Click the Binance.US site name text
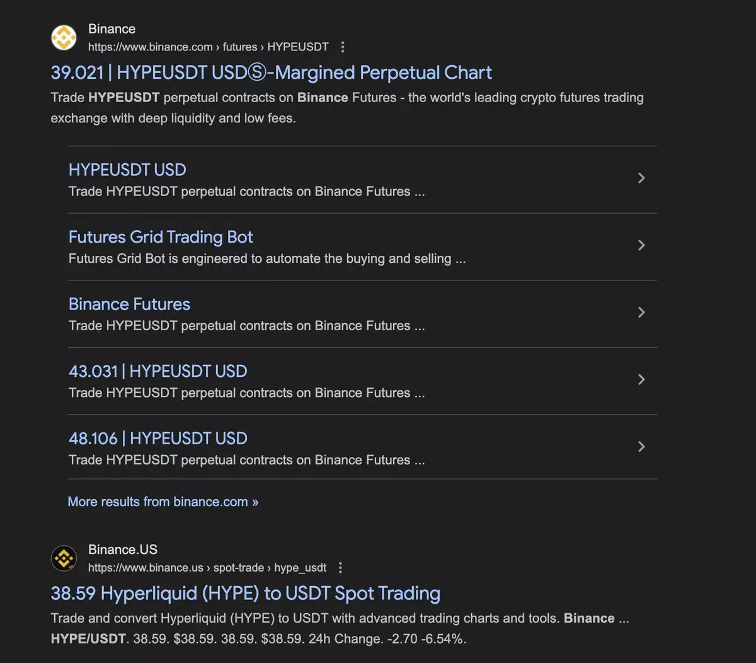The image size is (756, 663). tap(123, 550)
